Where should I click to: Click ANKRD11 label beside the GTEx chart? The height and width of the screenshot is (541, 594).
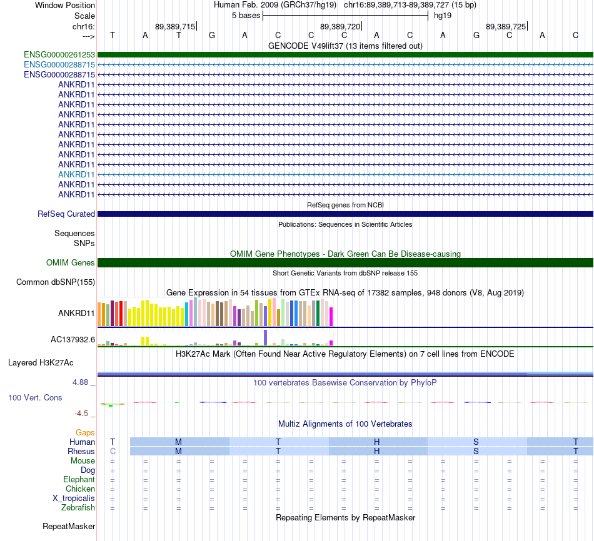pos(76,314)
